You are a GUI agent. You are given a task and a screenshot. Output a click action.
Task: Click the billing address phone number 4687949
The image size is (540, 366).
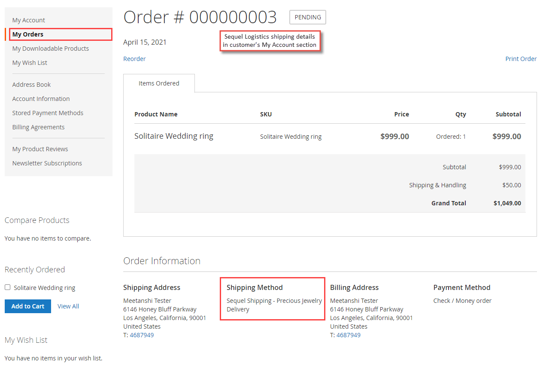coord(348,335)
